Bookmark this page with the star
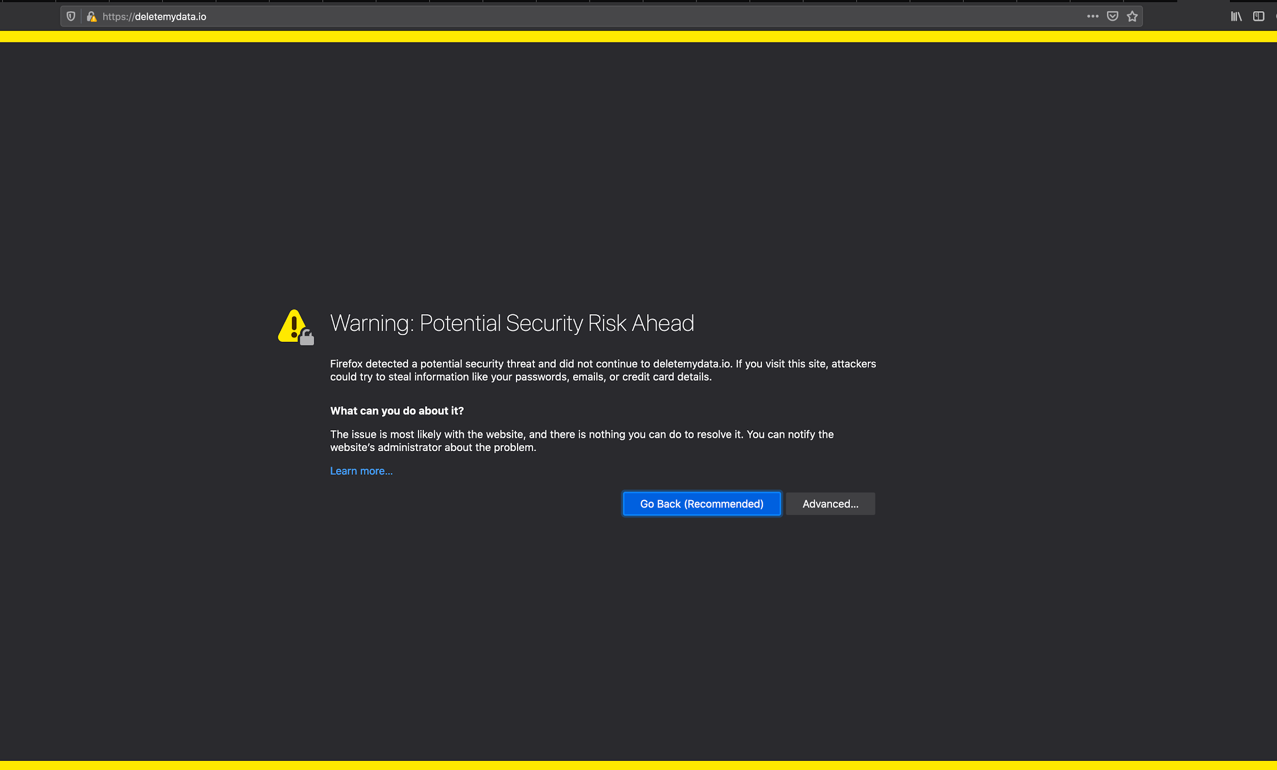 pos(1132,16)
